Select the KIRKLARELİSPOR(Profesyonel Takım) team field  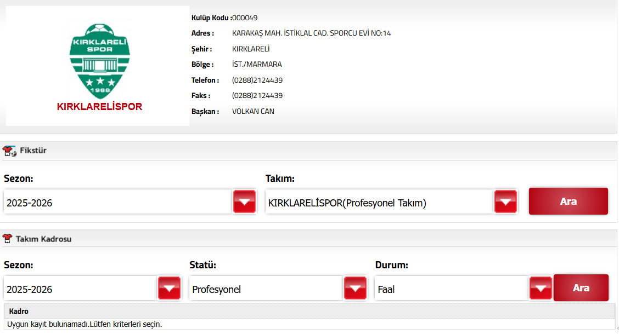(x=379, y=203)
